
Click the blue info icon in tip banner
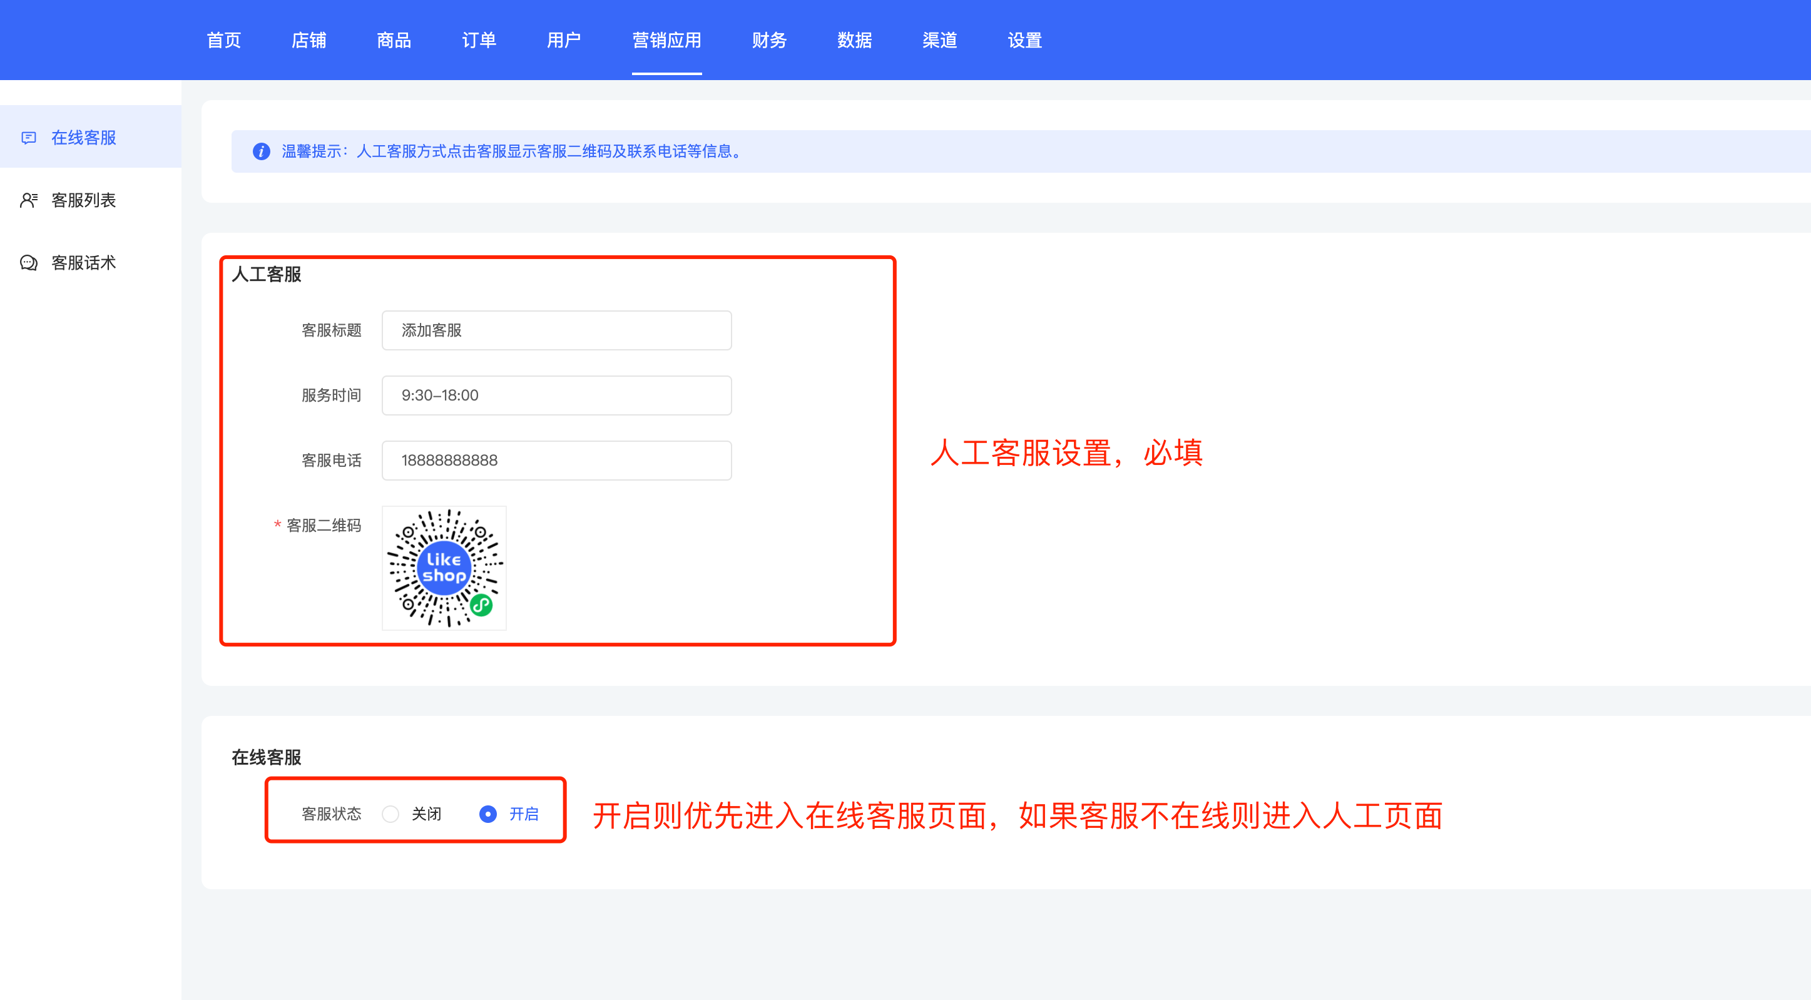(x=261, y=151)
